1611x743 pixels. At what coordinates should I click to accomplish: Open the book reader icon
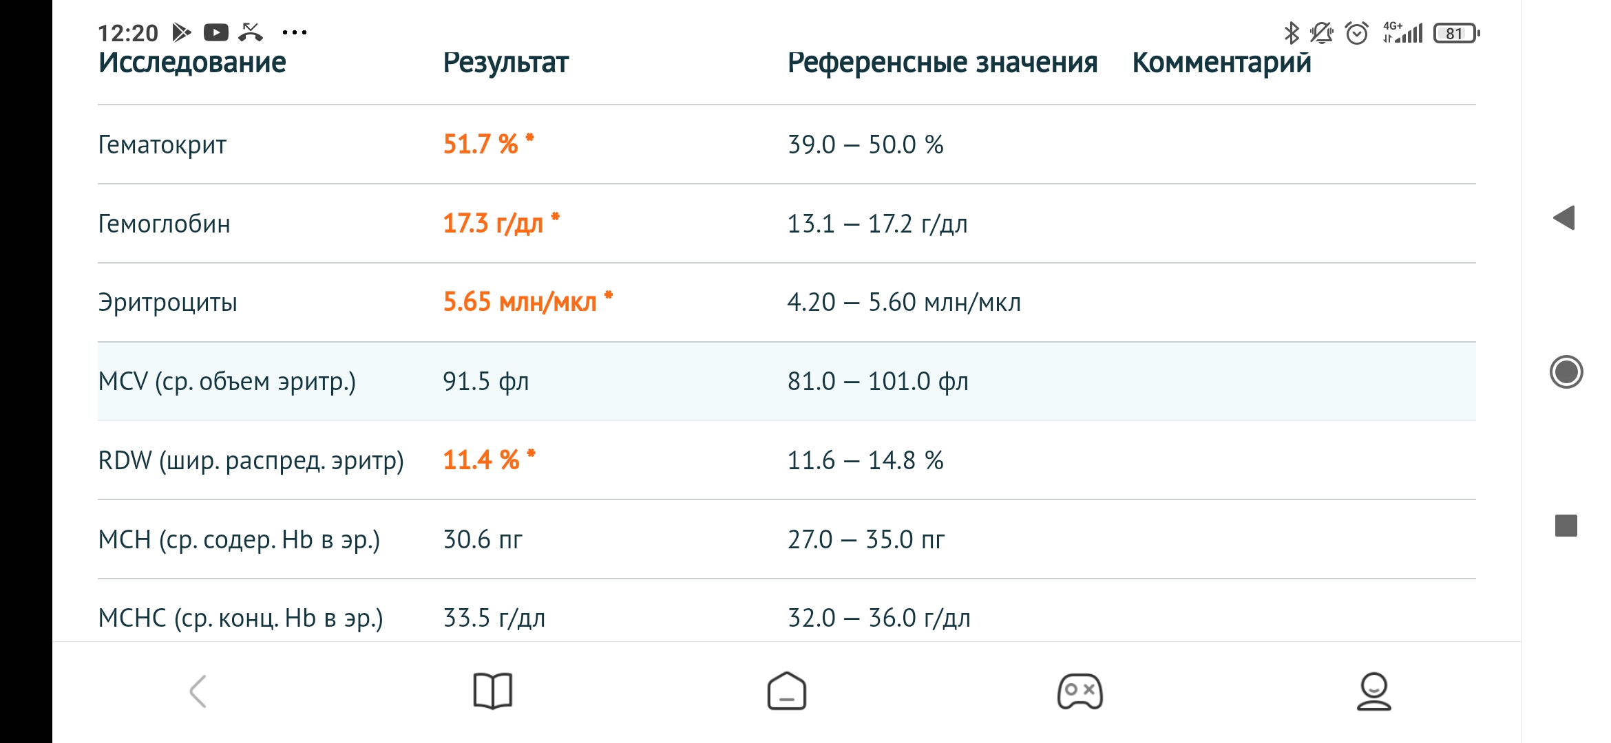[x=493, y=691]
